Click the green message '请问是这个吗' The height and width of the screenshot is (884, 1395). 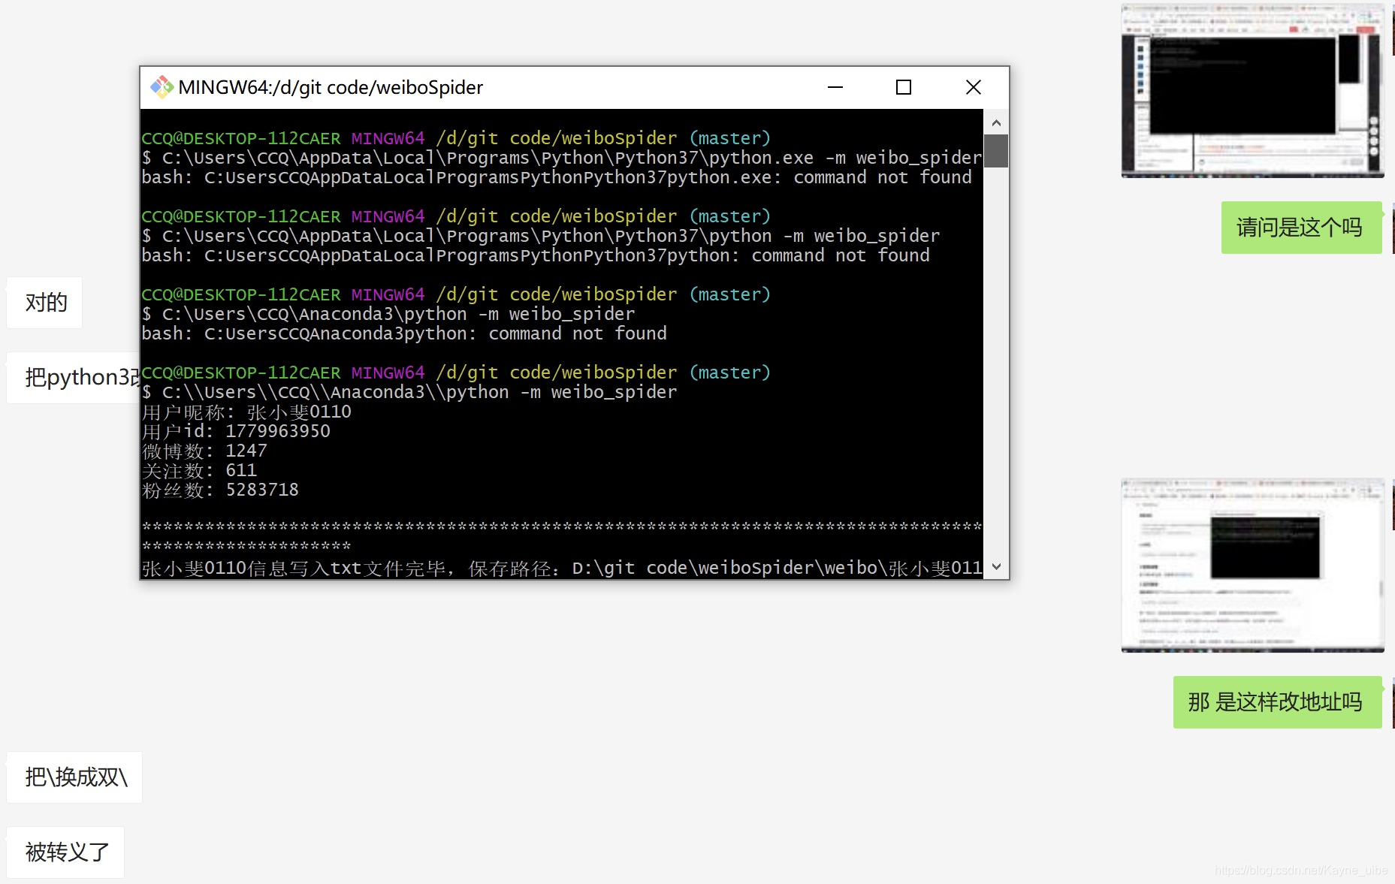click(x=1301, y=228)
